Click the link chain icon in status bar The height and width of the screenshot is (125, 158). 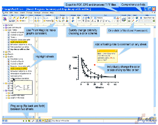click(x=33, y=121)
